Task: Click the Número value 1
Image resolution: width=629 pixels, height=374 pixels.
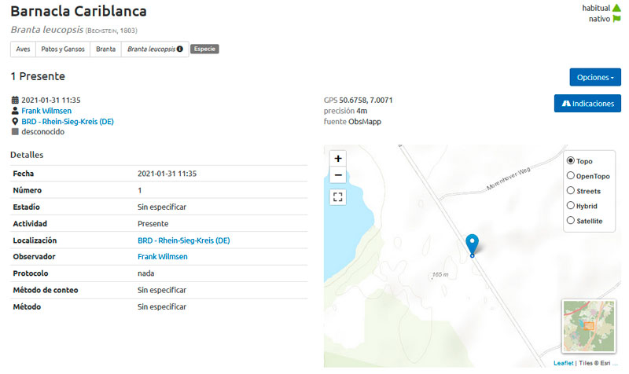Action: (x=140, y=190)
